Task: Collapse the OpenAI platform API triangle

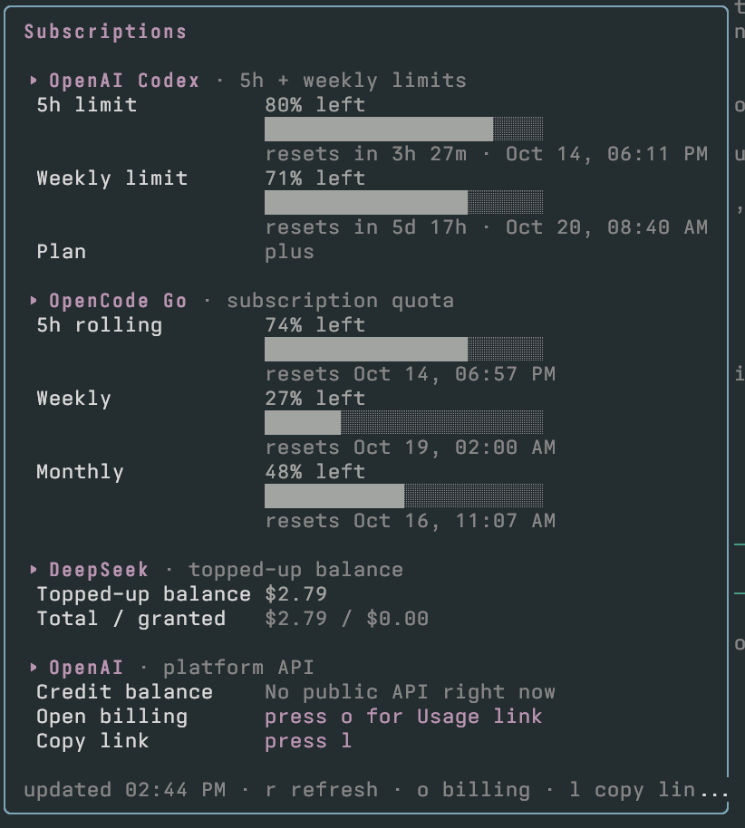Action: (x=34, y=668)
